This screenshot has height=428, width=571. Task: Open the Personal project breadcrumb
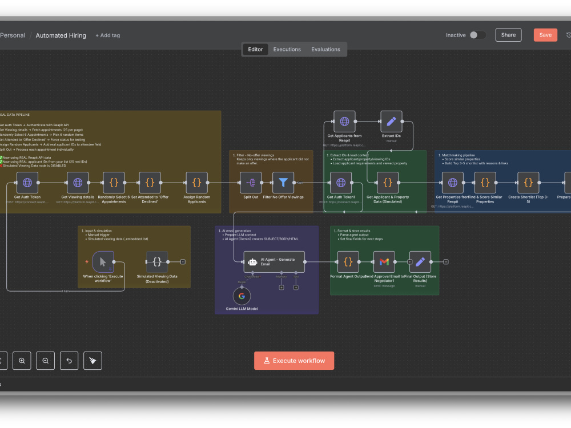[13, 35]
